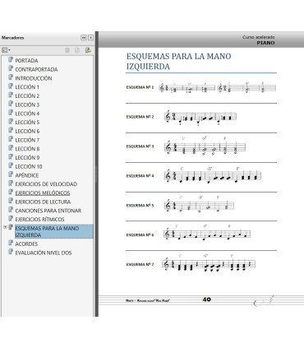Click the ESQUEMA Nº 2 label
This screenshot has width=304, height=348.
click(140, 117)
